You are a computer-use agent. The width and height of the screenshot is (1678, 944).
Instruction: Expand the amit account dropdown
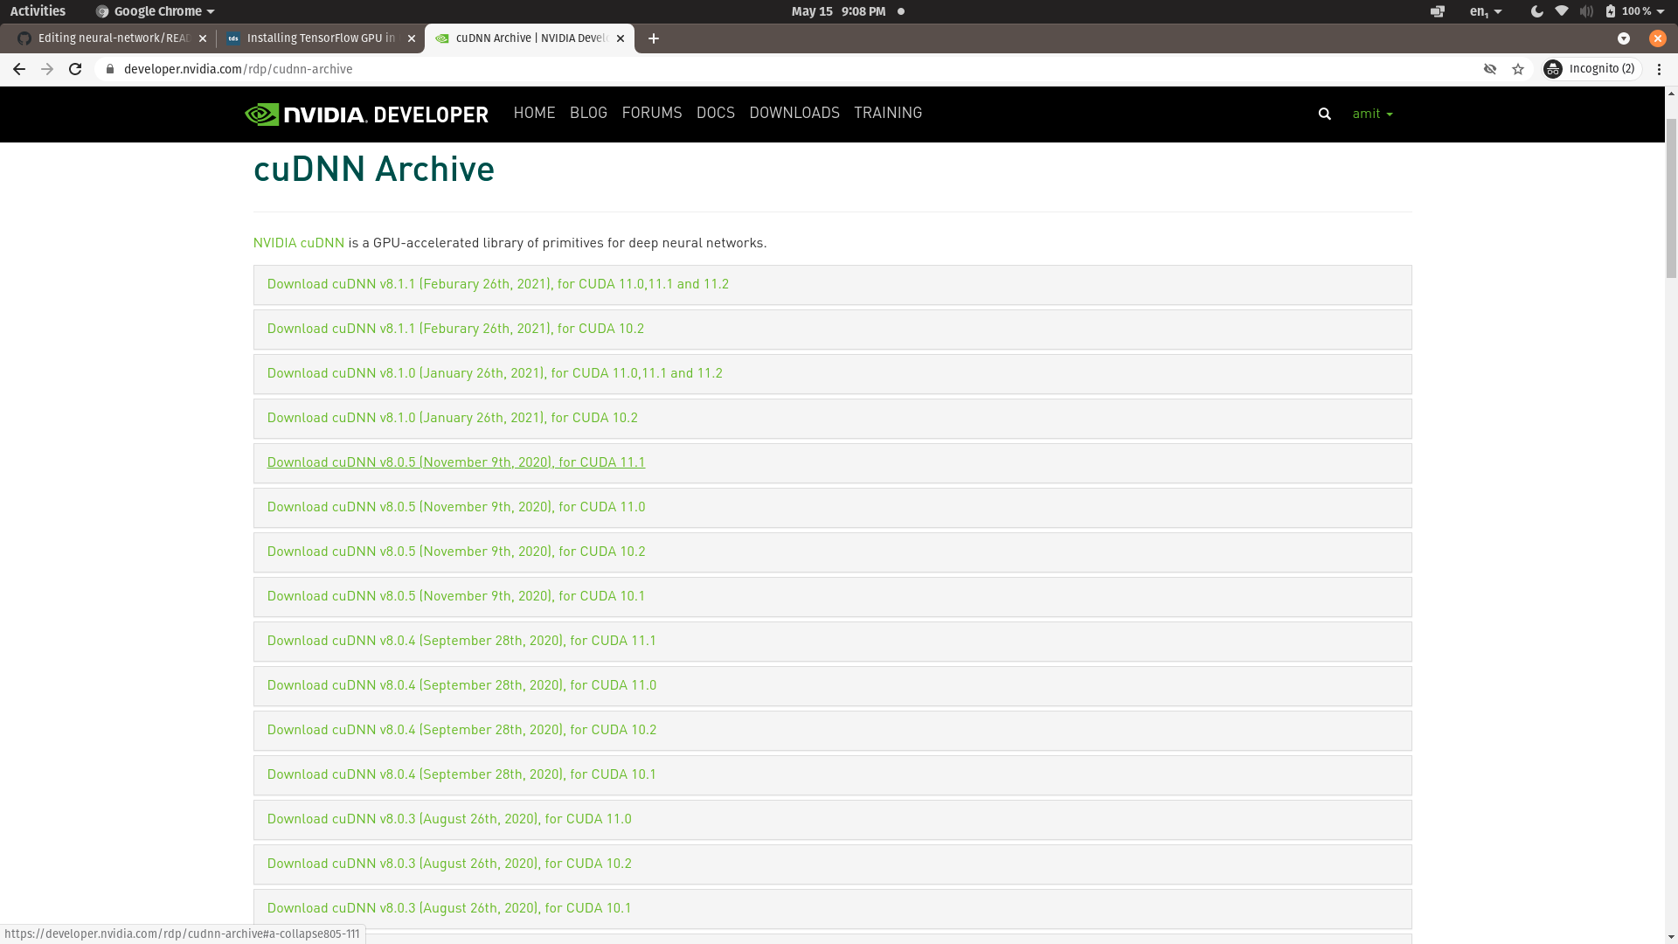pos(1372,114)
